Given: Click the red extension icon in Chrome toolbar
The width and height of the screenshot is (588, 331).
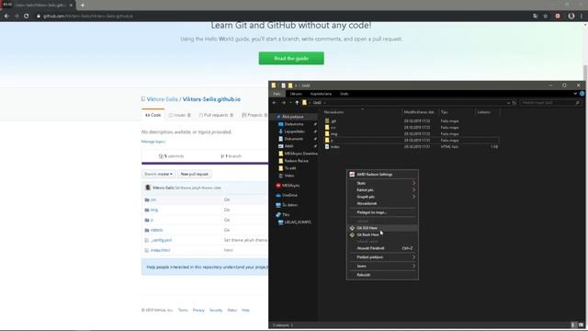Looking at the screenshot, I should click(x=558, y=17).
